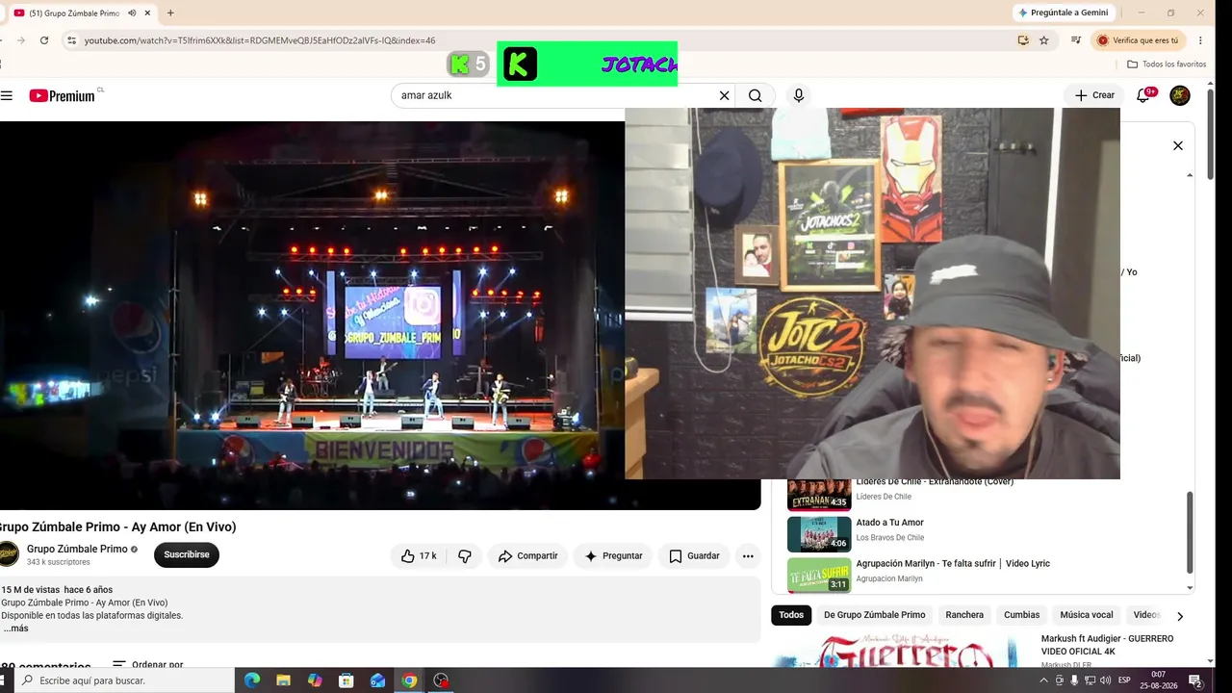Open Copilot from the taskbar
1232x693 pixels.
tap(315, 680)
